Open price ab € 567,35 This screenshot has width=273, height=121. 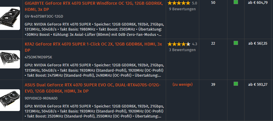(x=258, y=43)
